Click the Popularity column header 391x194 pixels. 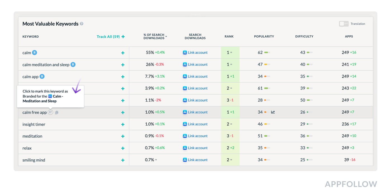[x=264, y=37]
